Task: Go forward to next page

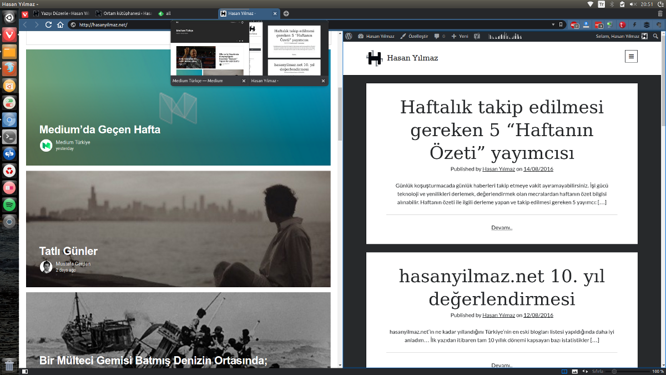Action: (37, 24)
